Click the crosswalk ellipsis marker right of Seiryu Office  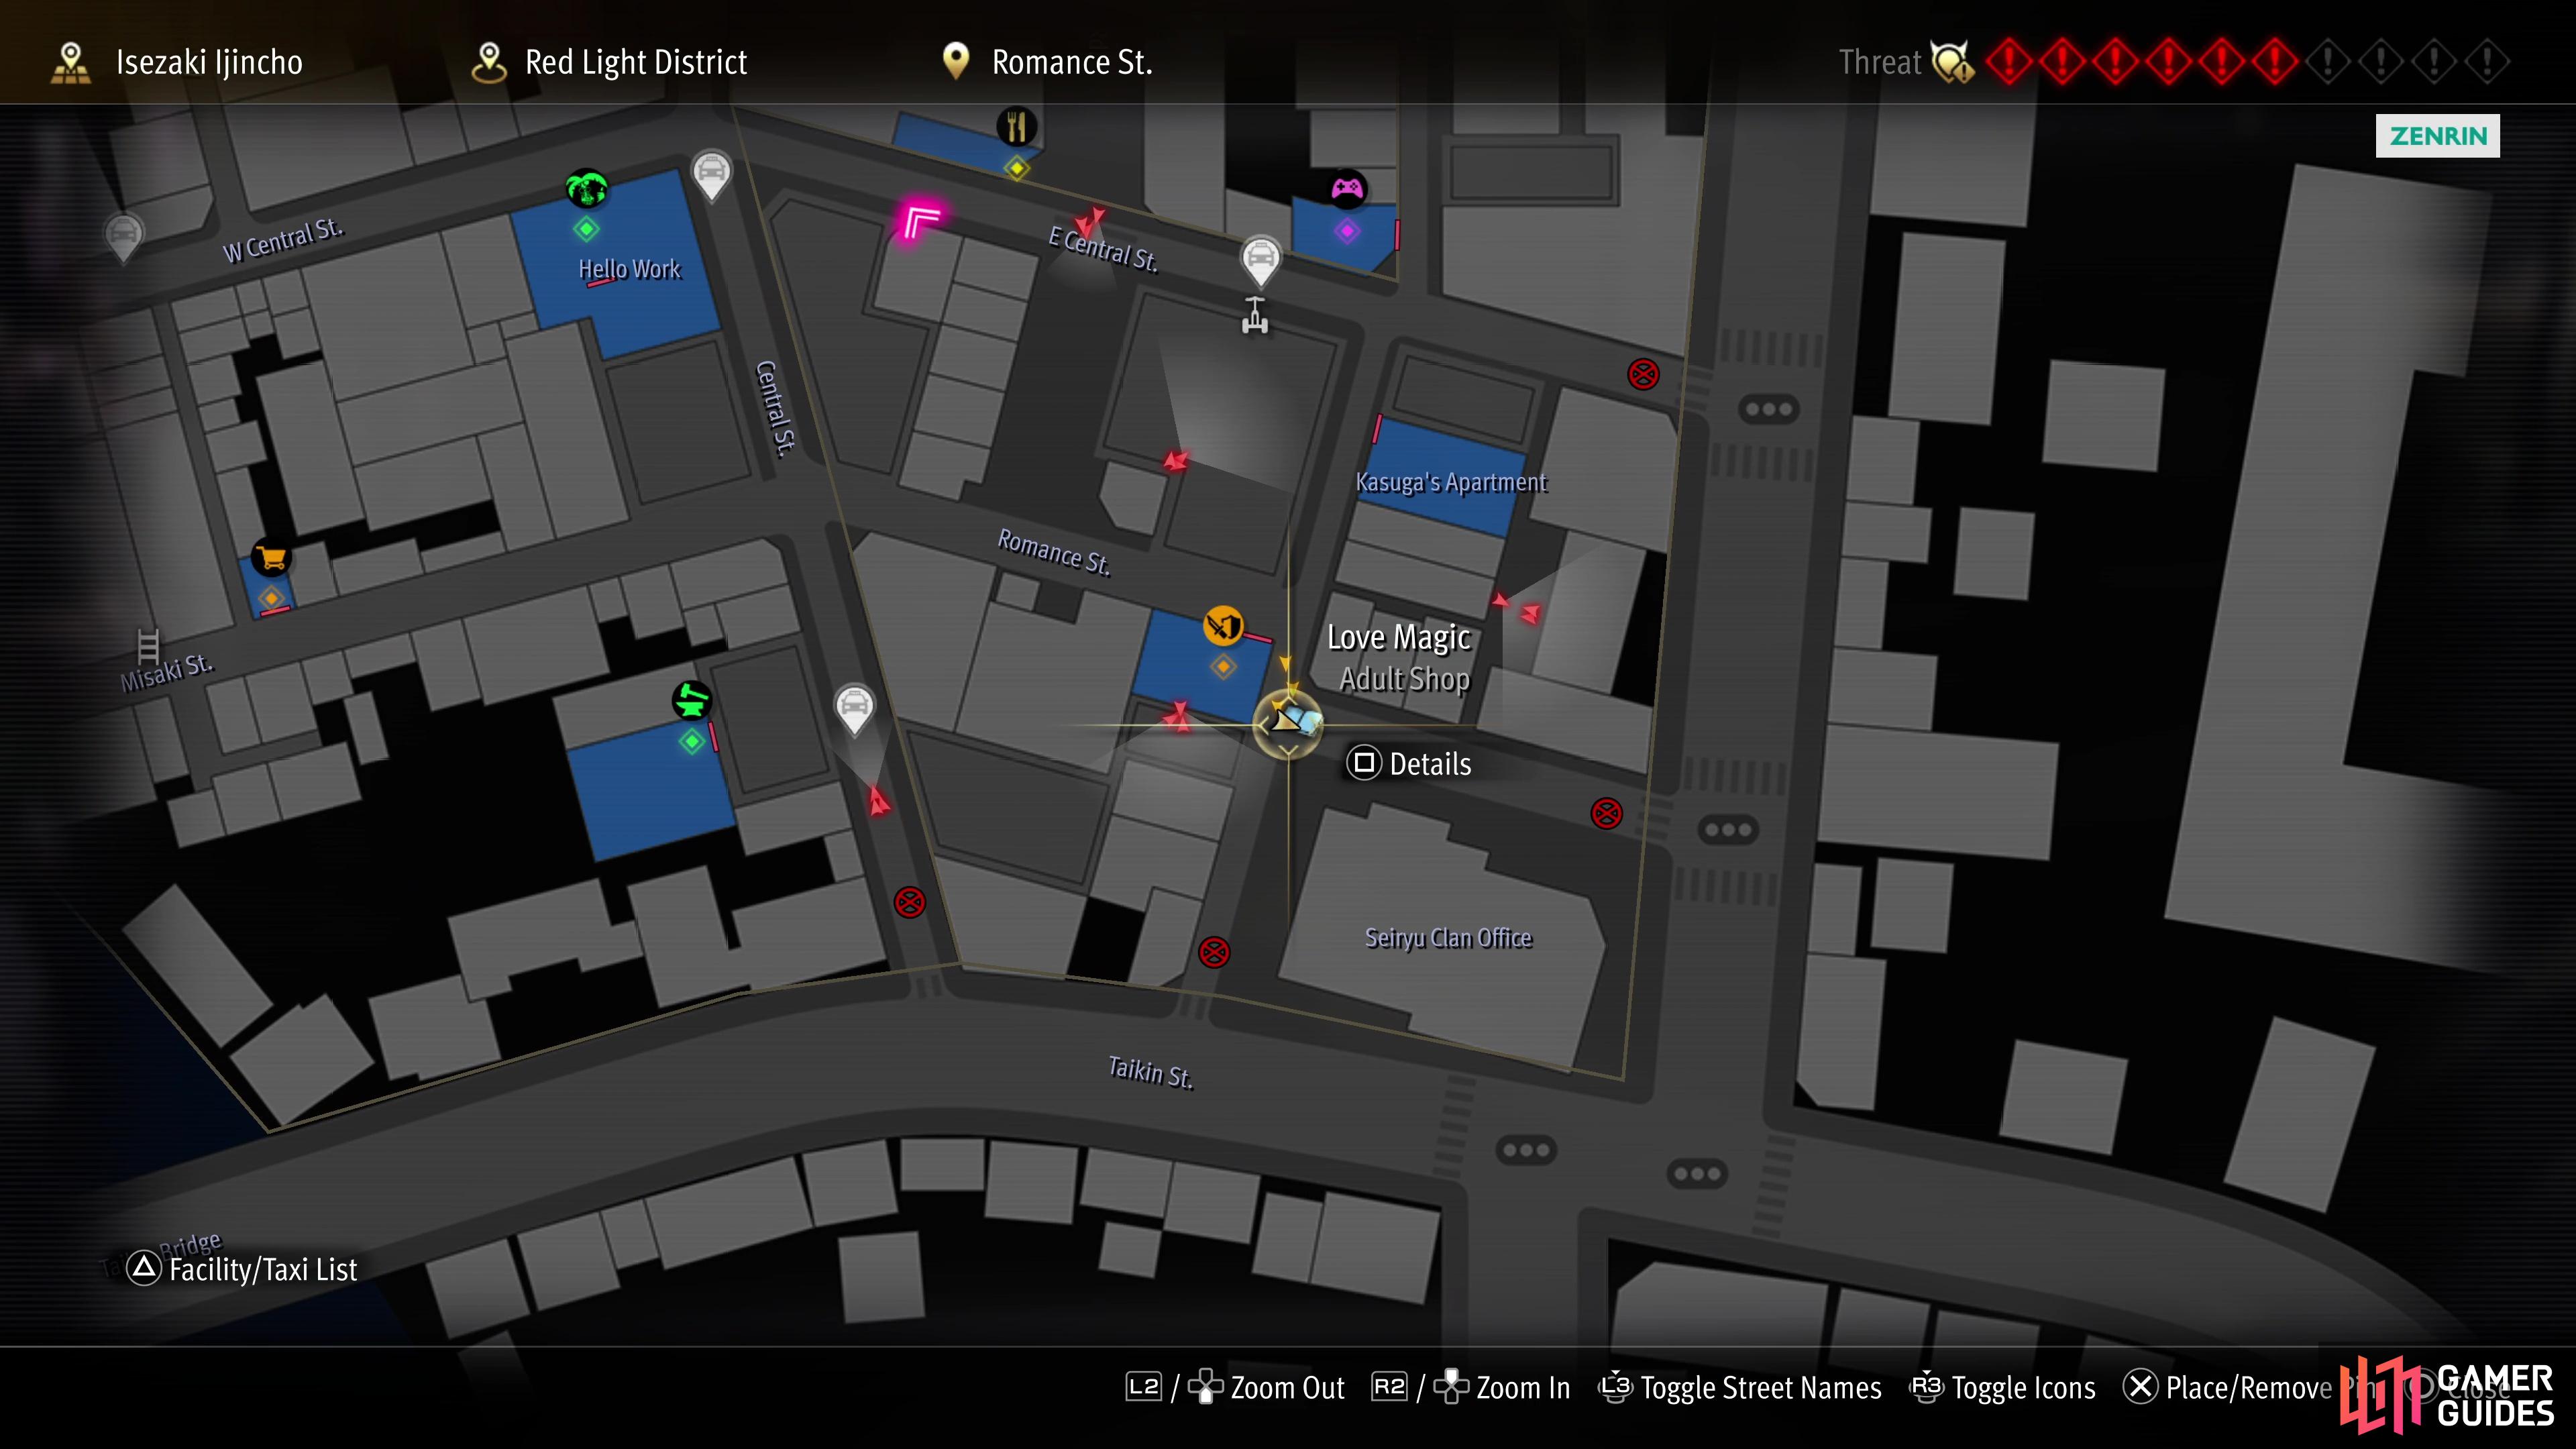pyautogui.click(x=1727, y=830)
